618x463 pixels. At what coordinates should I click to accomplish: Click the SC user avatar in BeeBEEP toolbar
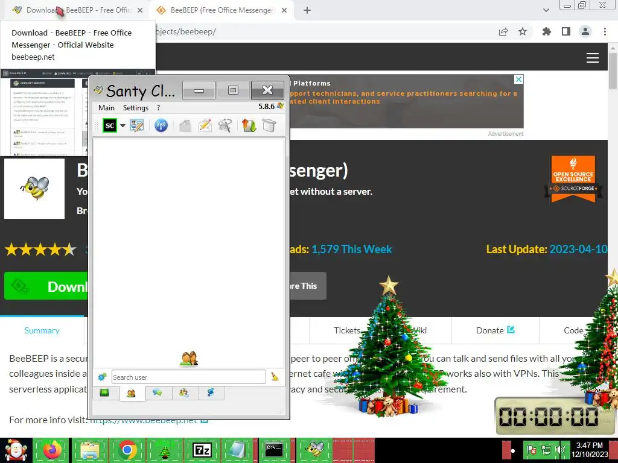click(x=110, y=125)
